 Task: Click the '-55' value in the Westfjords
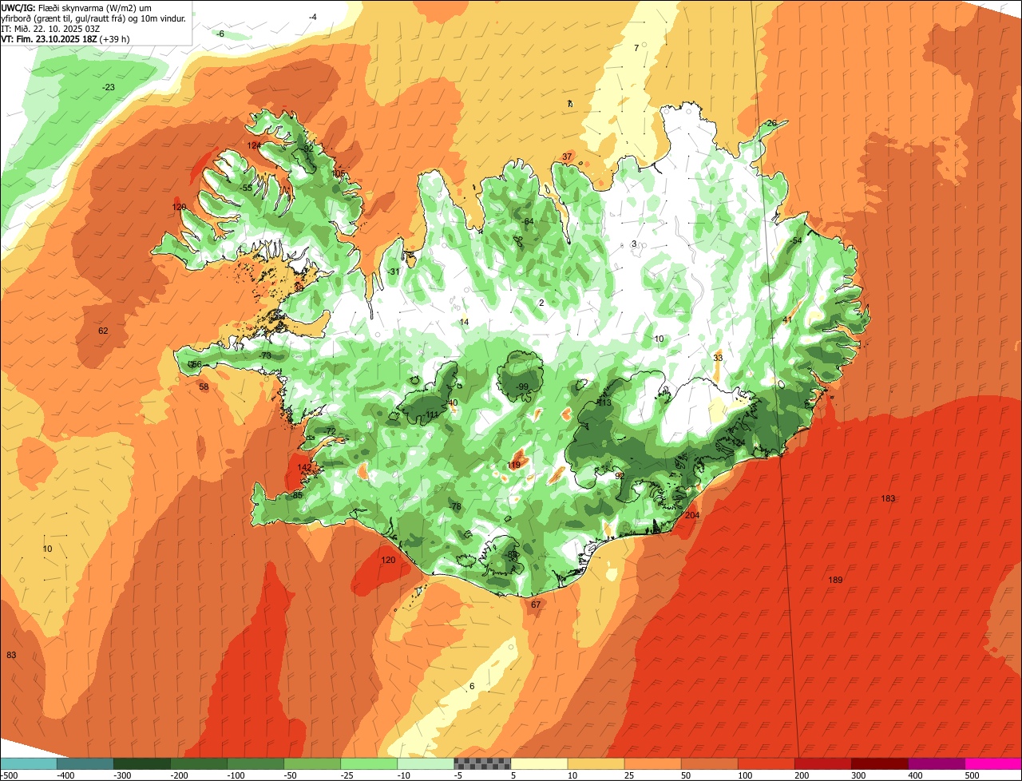click(247, 188)
